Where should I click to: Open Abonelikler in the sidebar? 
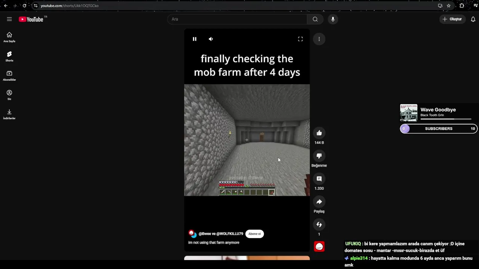point(9,76)
